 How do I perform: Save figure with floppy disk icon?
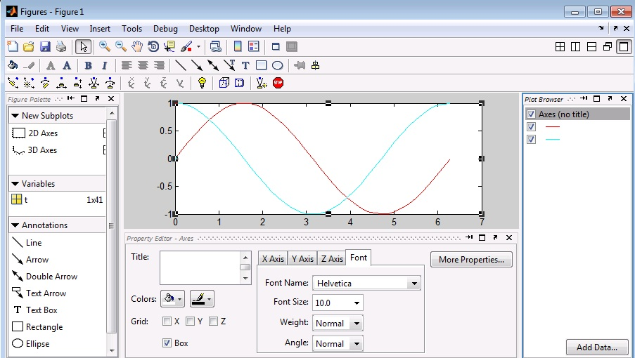45,46
